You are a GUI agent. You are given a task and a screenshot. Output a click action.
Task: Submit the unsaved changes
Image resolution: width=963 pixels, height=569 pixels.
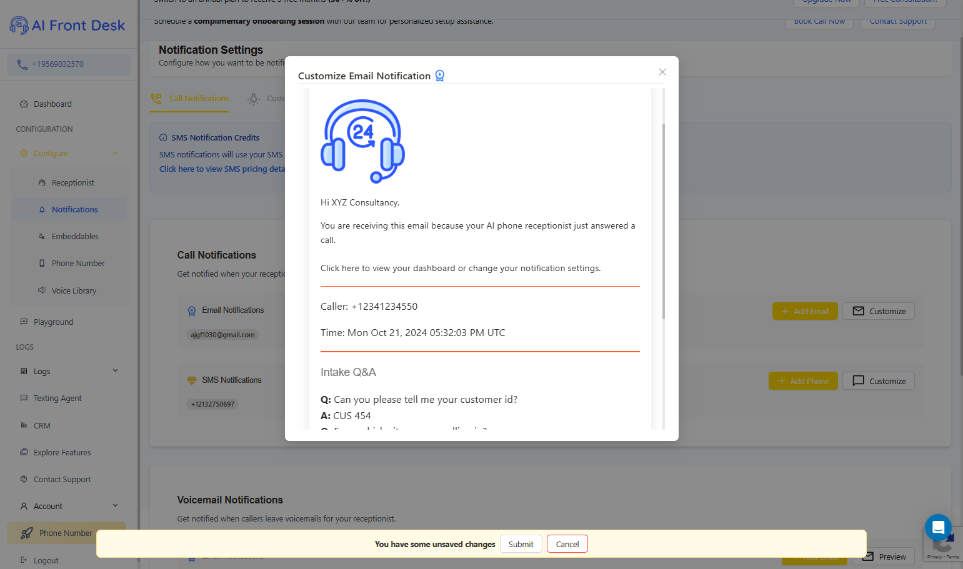[x=521, y=544]
